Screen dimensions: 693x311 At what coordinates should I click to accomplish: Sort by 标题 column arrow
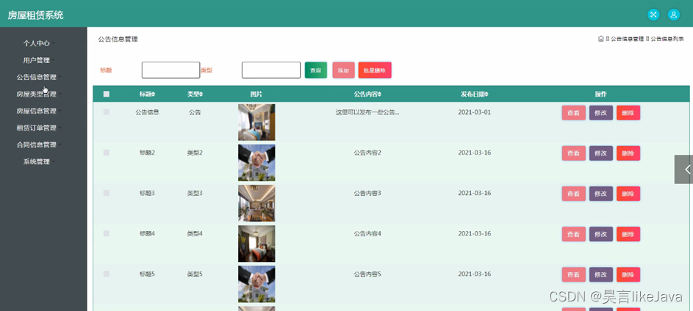[154, 95]
